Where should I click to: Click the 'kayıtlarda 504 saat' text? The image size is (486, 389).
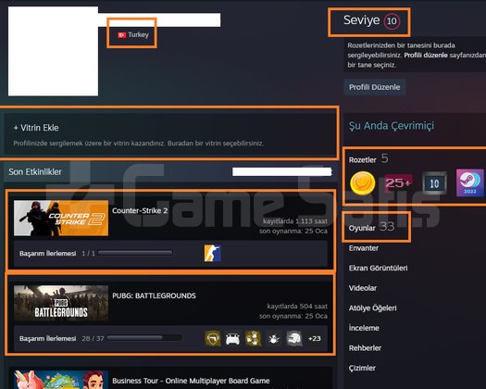(x=297, y=307)
